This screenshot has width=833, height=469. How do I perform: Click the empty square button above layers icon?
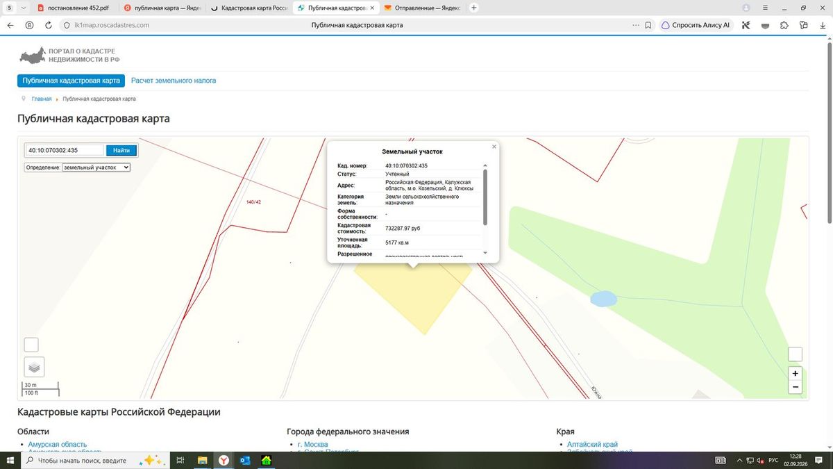[x=31, y=345]
